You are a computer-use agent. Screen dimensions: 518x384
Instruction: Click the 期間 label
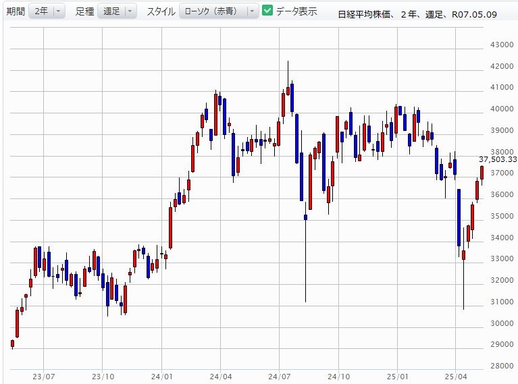pos(16,11)
